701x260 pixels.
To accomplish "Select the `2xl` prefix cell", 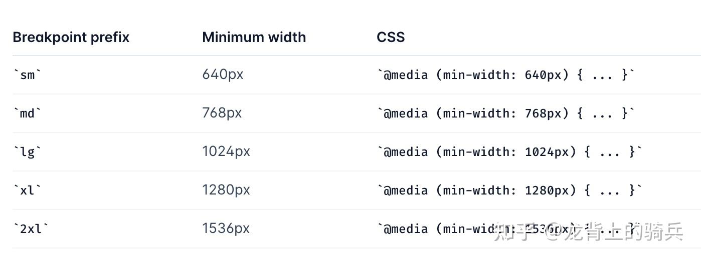I will [x=31, y=229].
